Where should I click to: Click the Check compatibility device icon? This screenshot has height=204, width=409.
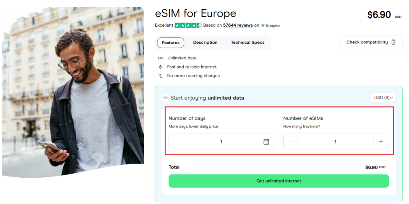coord(394,42)
